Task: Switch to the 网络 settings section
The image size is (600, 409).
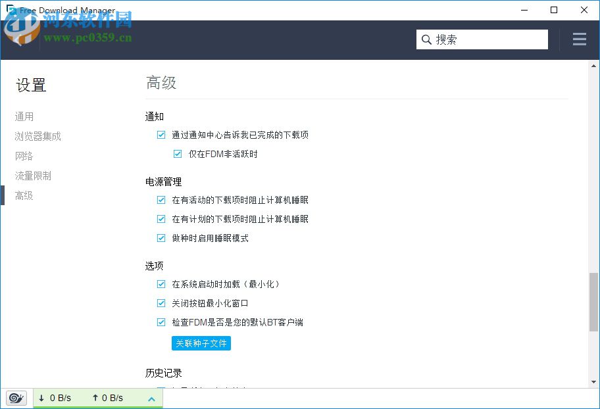Action: pos(24,156)
